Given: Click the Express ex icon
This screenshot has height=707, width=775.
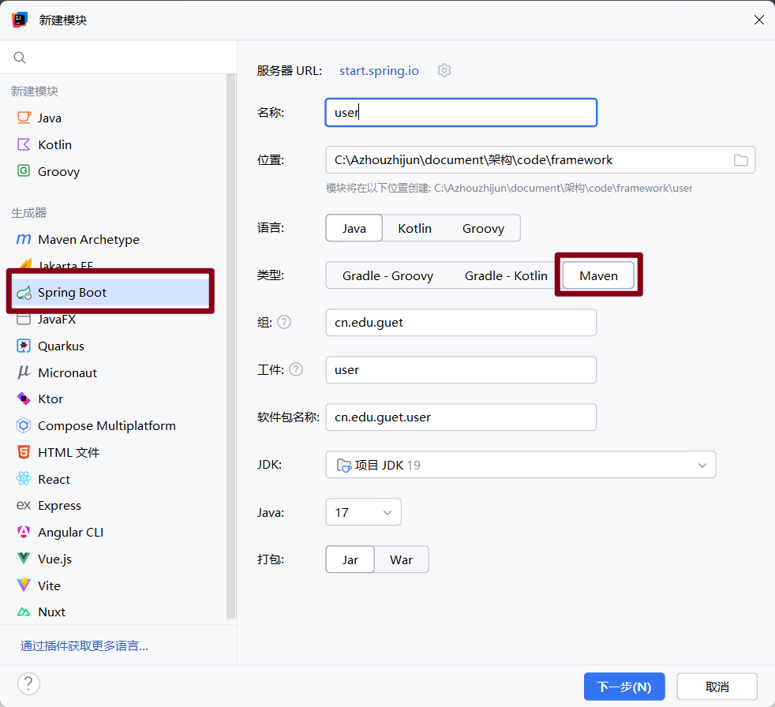Looking at the screenshot, I should [24, 506].
